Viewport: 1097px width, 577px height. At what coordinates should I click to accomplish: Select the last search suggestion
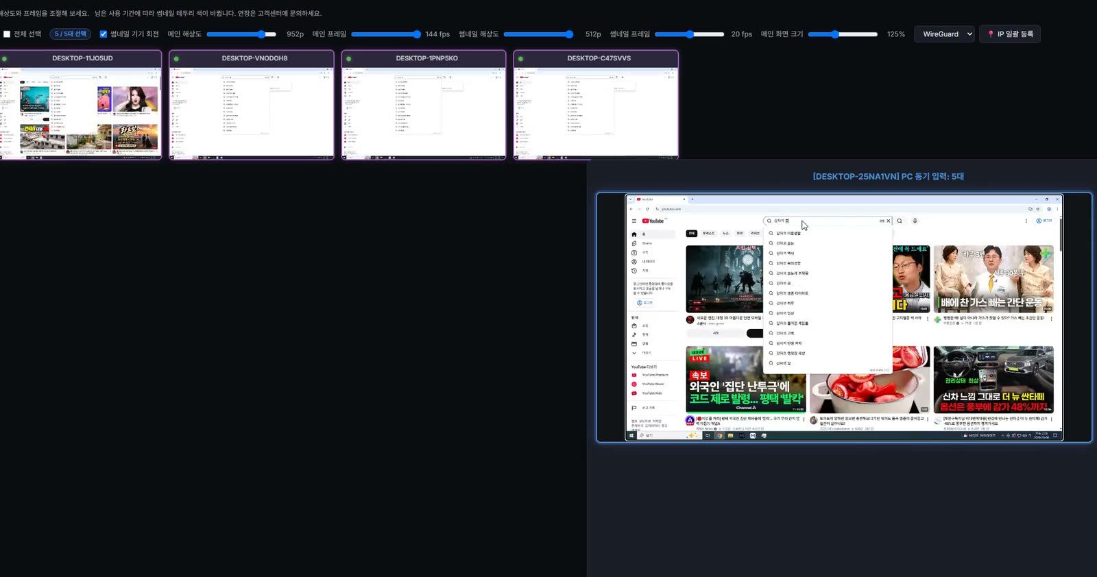tap(828, 363)
